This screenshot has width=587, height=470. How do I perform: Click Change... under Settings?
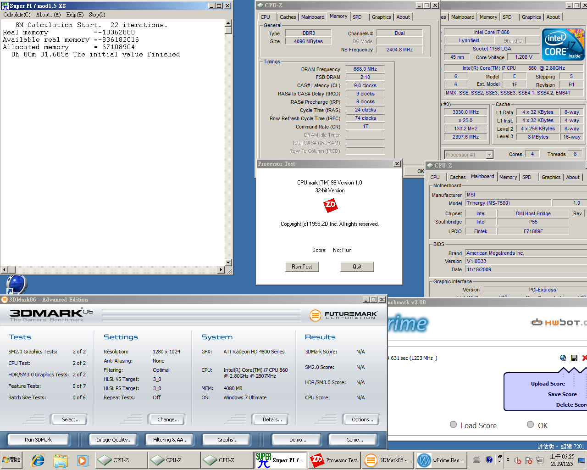pos(166,419)
